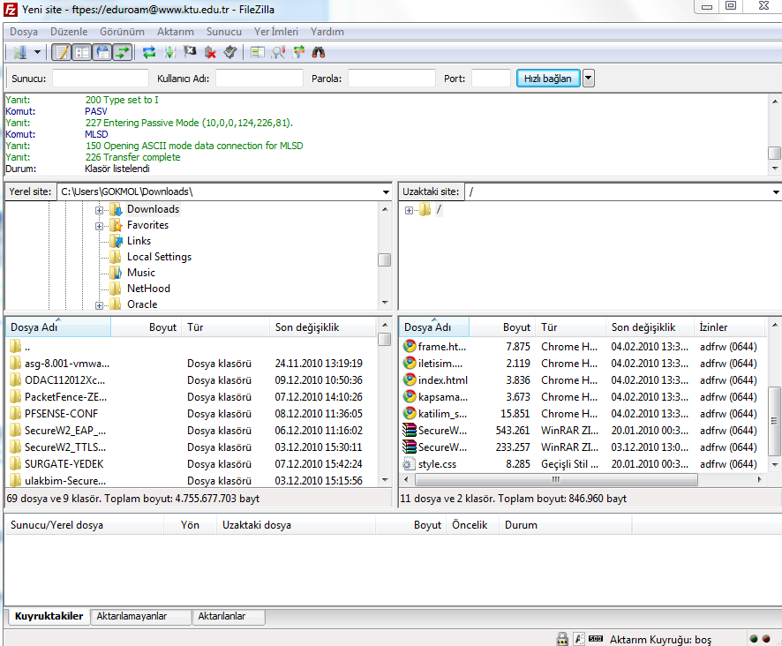Refresh the file and folder lists

[x=148, y=52]
